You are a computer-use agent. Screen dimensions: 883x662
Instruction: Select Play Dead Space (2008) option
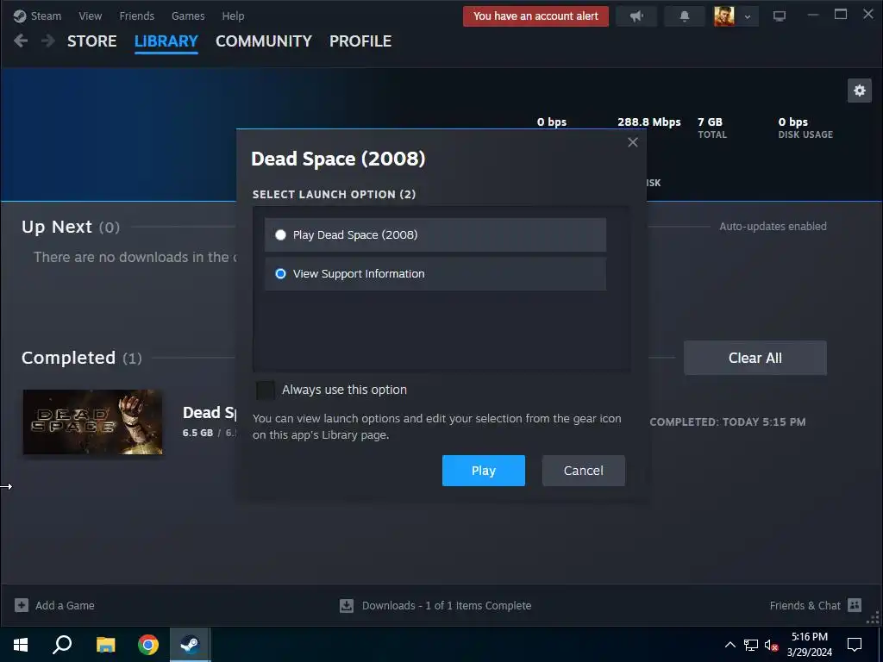(x=435, y=234)
